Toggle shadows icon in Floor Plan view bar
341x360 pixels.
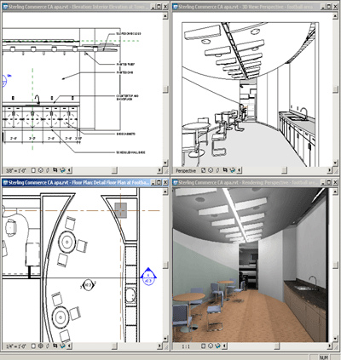tap(48, 346)
